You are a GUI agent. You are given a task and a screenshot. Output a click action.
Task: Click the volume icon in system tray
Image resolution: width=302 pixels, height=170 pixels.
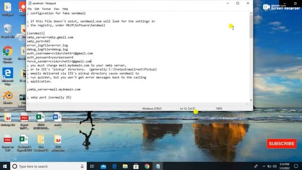(275, 166)
